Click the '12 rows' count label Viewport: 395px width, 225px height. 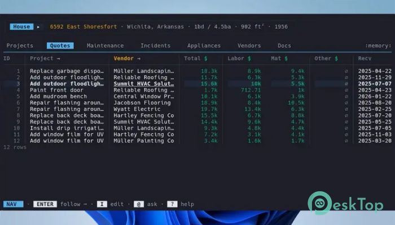(x=15, y=147)
